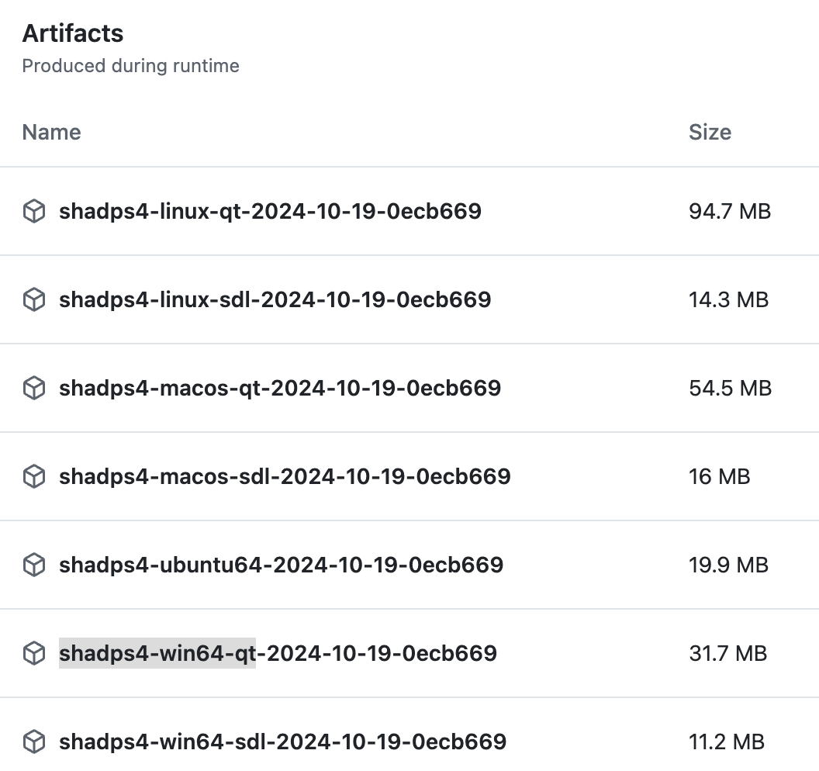Sort artifacts by the Name column

(51, 132)
